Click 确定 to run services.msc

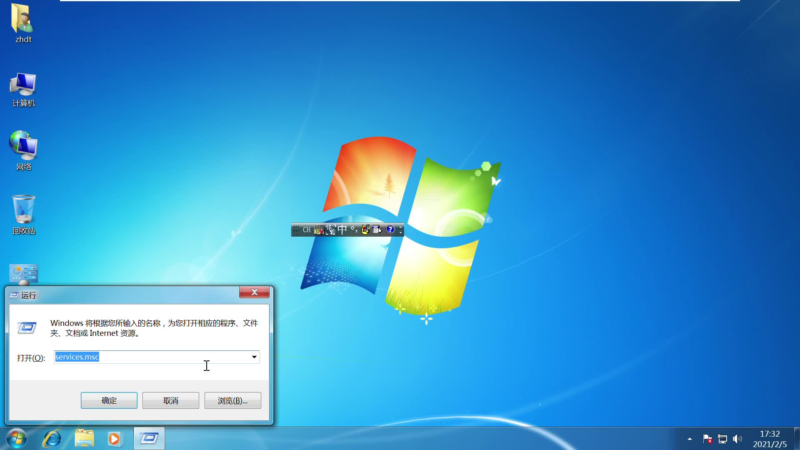tap(109, 400)
